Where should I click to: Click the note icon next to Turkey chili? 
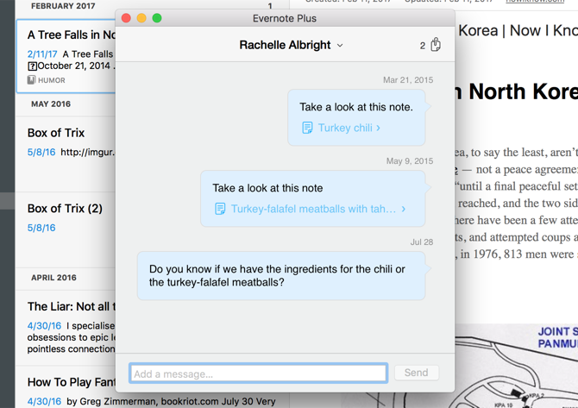pyautogui.click(x=307, y=128)
